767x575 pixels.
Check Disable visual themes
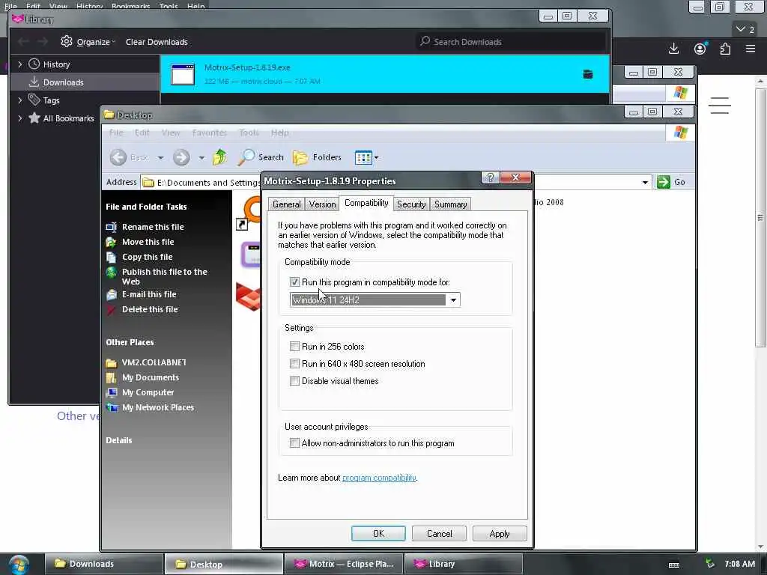click(294, 381)
